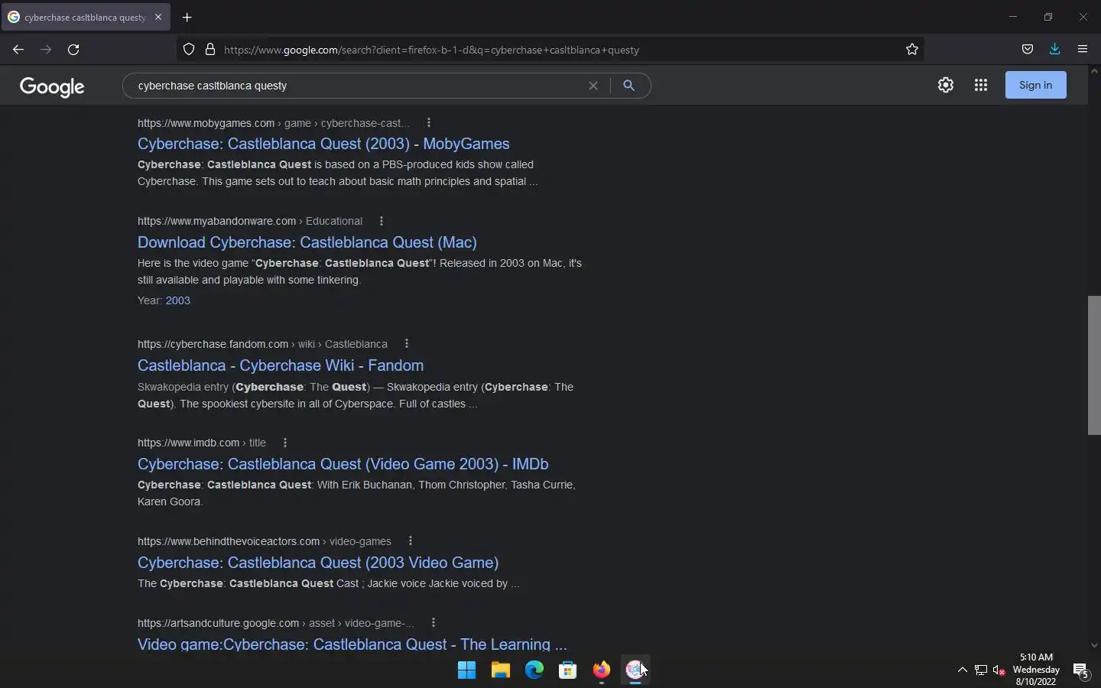Go to the Google home logo
Image resolution: width=1101 pixels, height=688 pixels.
[x=52, y=86]
